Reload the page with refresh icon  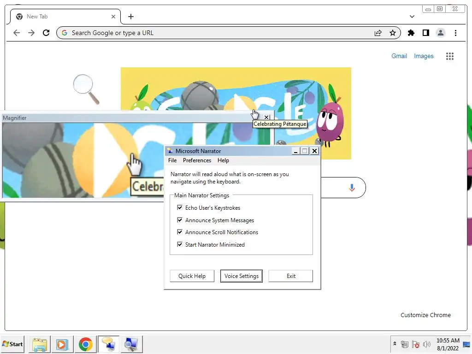pos(46,33)
